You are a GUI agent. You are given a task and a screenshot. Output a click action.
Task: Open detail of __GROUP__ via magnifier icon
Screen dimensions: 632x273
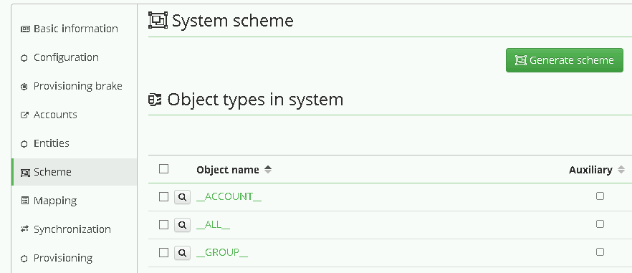[x=182, y=253]
